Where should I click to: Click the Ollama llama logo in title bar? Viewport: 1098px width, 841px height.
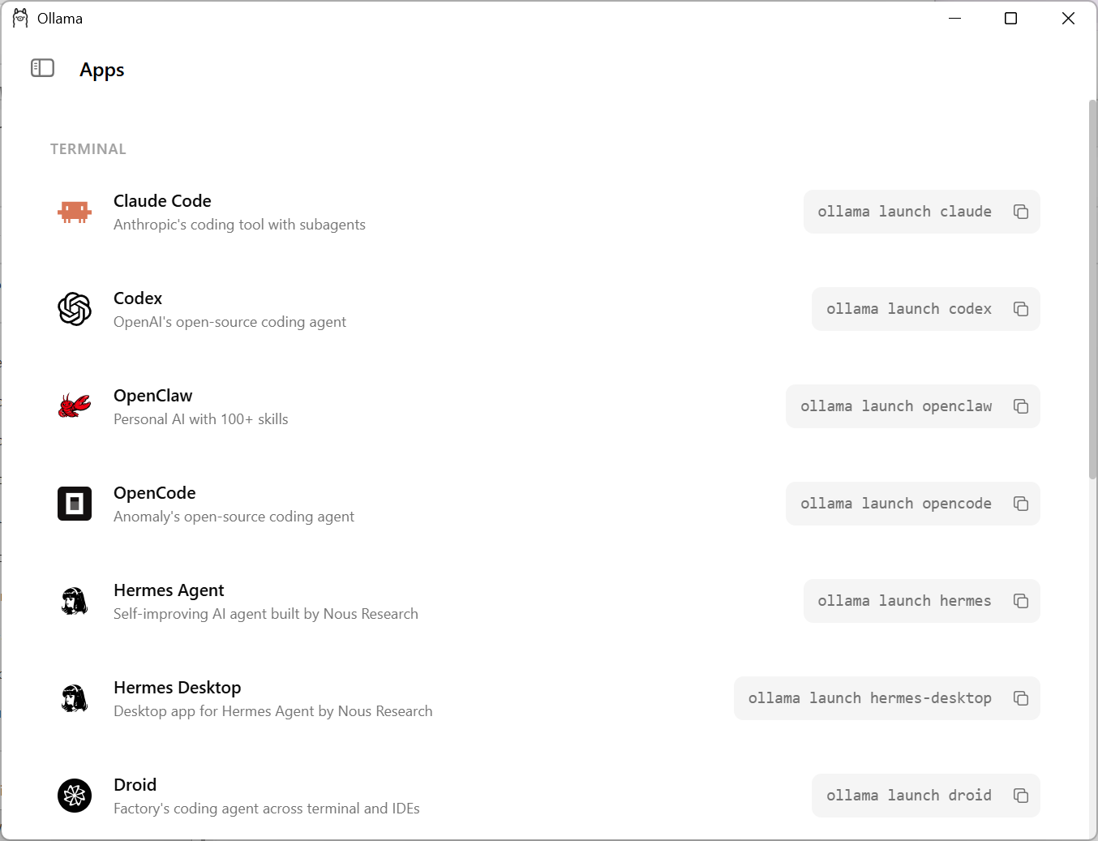point(20,18)
